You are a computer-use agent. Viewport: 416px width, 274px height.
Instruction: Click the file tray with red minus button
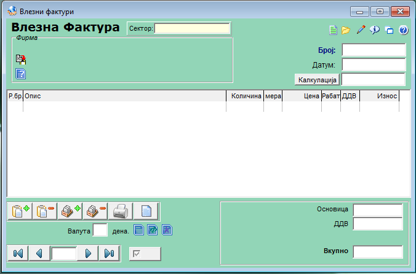pos(95,211)
